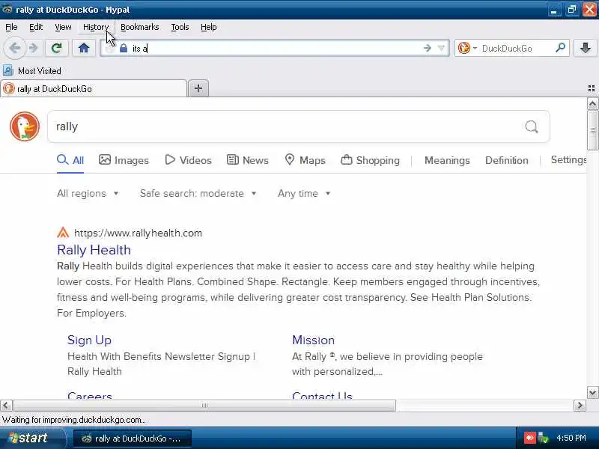Open the Contact Us sitelink
Viewport: 599px width, 449px height.
point(322,396)
